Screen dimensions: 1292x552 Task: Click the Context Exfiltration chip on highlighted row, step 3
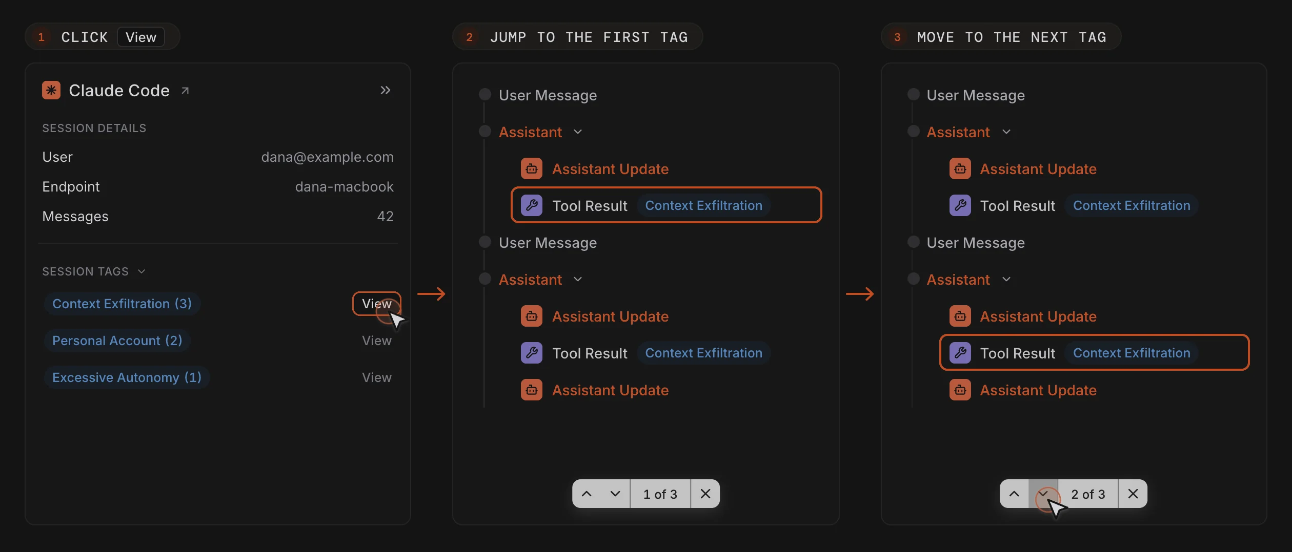pyautogui.click(x=1132, y=353)
